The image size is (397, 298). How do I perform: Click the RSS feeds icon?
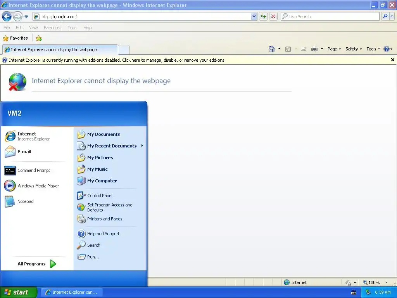coord(288,49)
